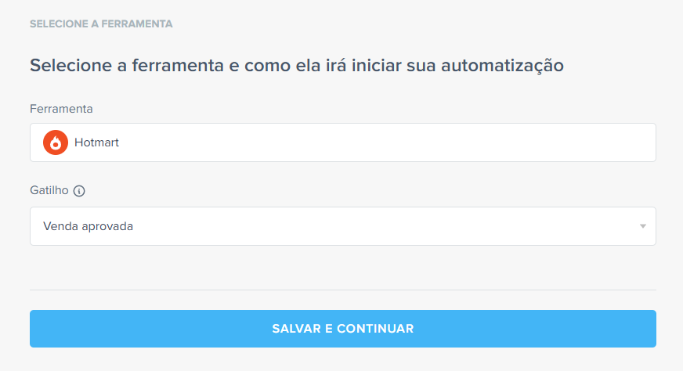Click the Venda aprovada selected value text
The image size is (683, 371).
click(88, 226)
